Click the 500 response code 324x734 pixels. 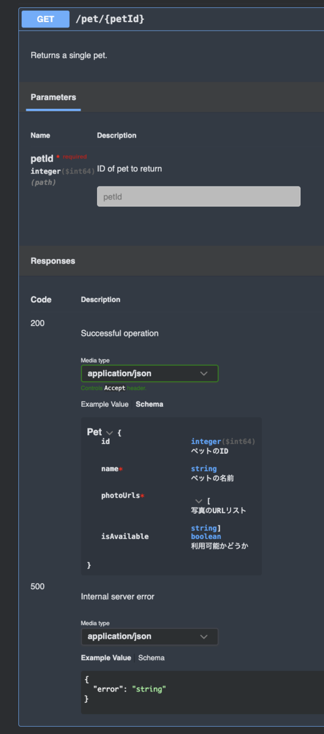point(37,586)
